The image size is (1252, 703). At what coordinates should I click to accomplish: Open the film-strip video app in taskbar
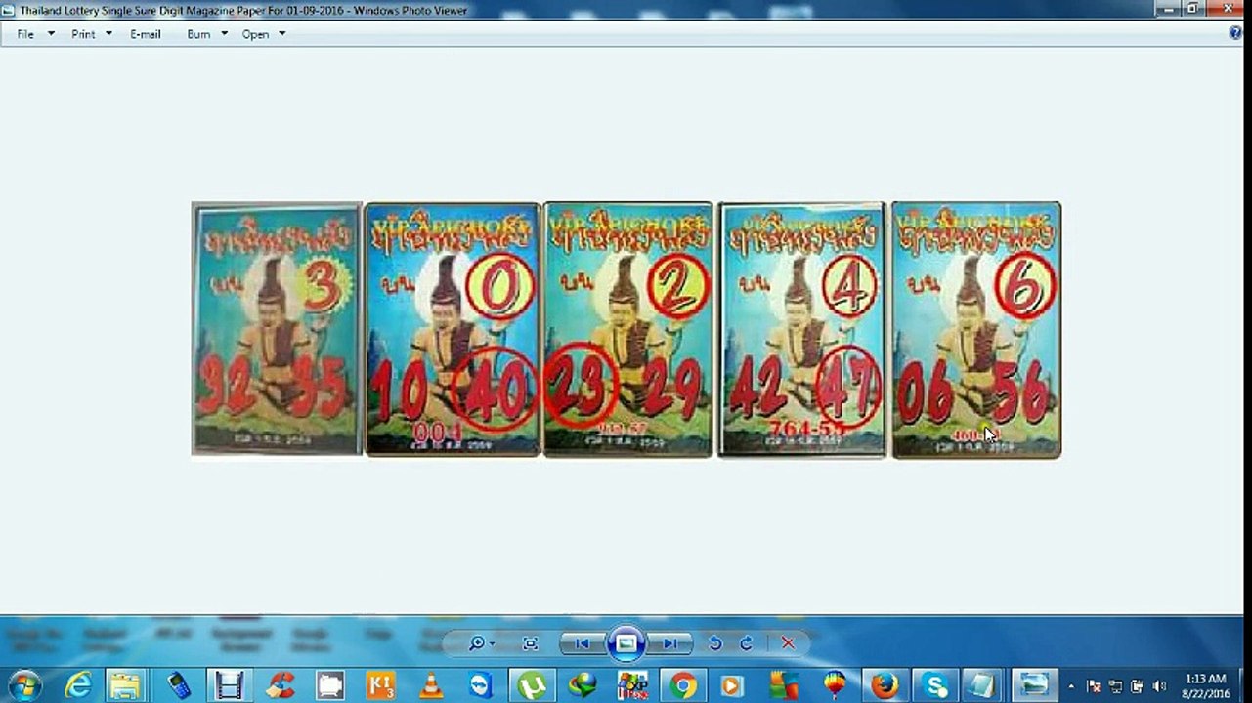coord(230,685)
